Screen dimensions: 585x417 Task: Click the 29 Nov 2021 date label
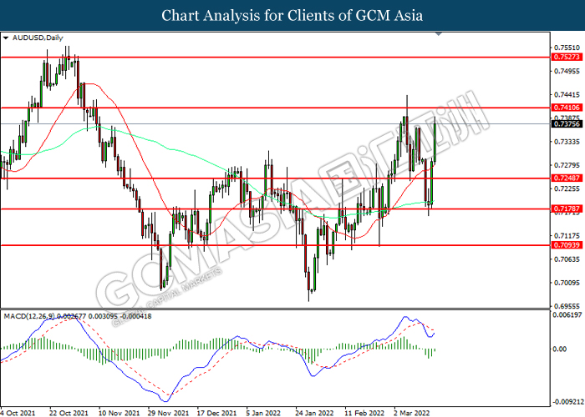click(168, 413)
